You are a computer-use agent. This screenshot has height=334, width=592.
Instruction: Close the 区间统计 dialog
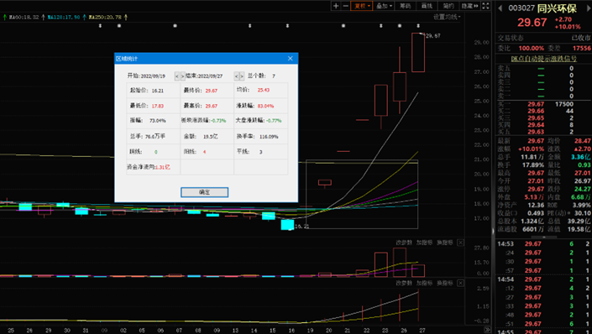(290, 59)
